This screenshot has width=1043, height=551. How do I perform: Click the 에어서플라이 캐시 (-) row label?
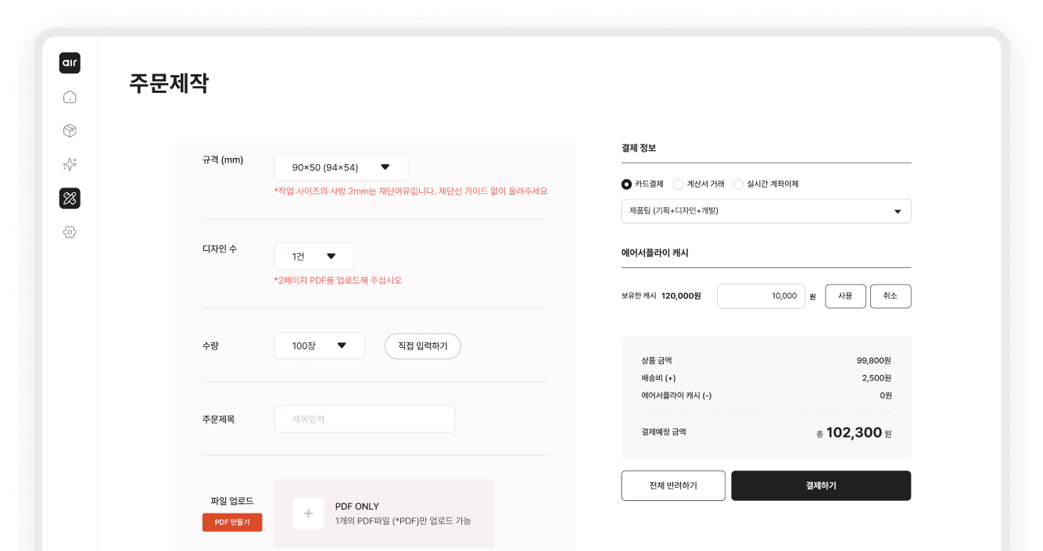[x=676, y=395]
